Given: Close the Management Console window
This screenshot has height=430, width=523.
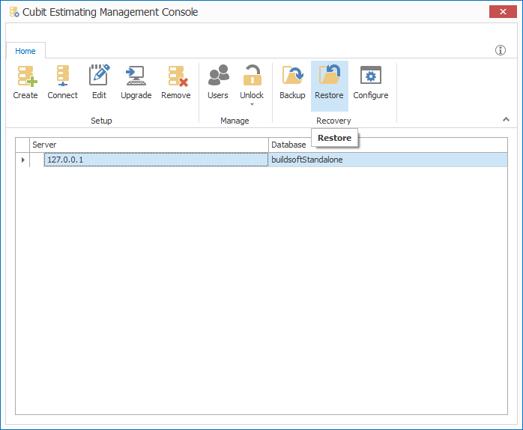Looking at the screenshot, I should [500, 11].
